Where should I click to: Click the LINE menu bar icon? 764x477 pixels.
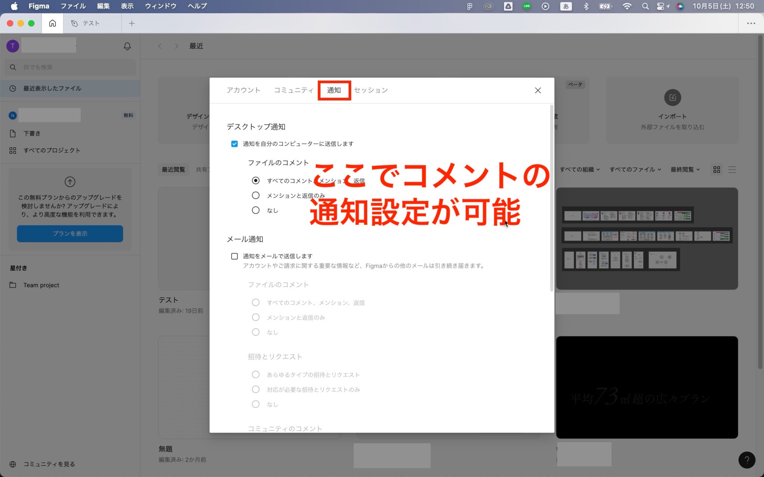(x=526, y=6)
